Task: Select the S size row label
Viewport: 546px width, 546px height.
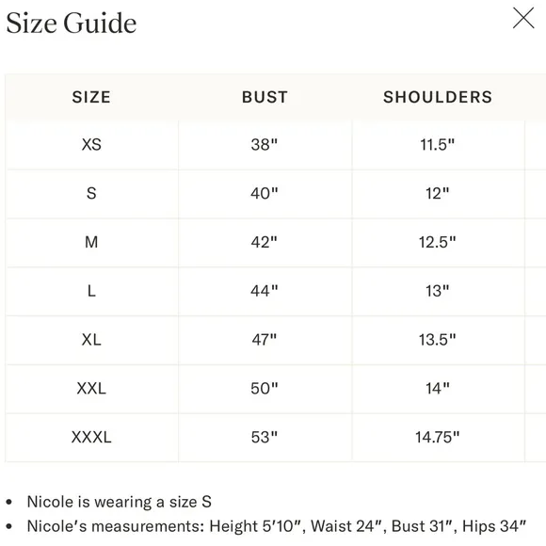Action: pyautogui.click(x=91, y=193)
